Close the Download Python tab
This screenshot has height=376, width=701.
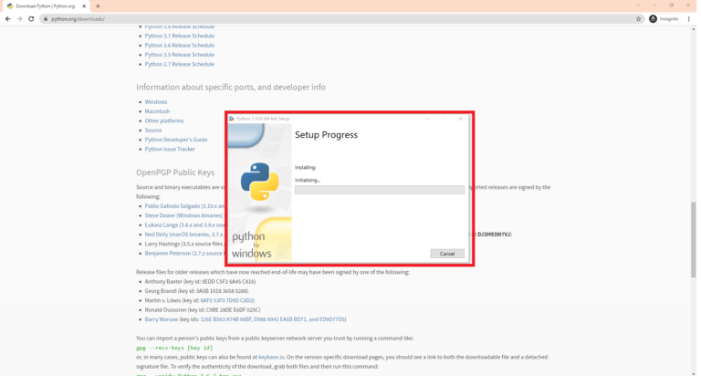pos(85,5)
